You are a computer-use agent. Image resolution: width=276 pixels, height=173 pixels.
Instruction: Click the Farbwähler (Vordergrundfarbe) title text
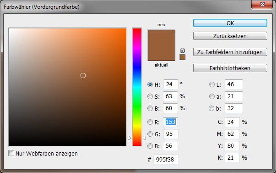[42, 7]
